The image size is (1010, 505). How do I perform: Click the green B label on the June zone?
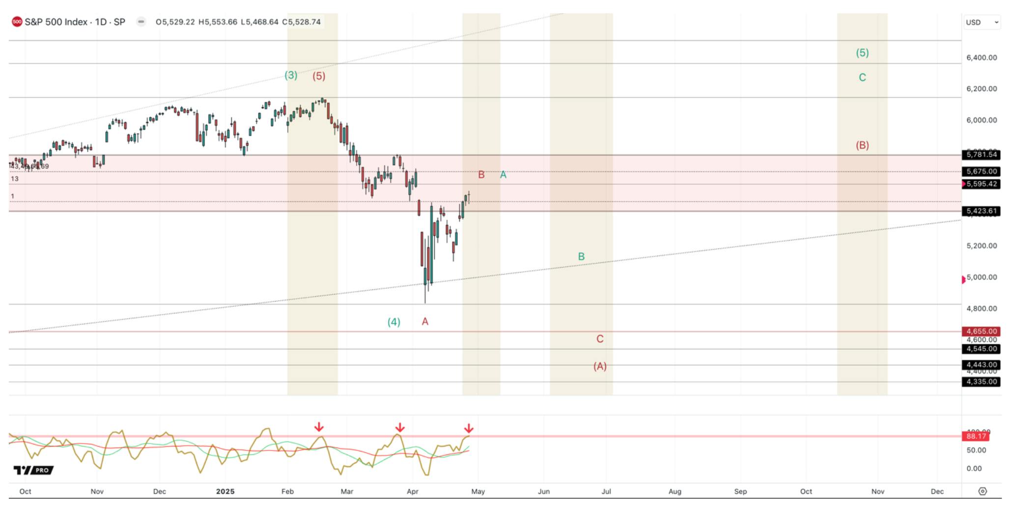pyautogui.click(x=581, y=256)
